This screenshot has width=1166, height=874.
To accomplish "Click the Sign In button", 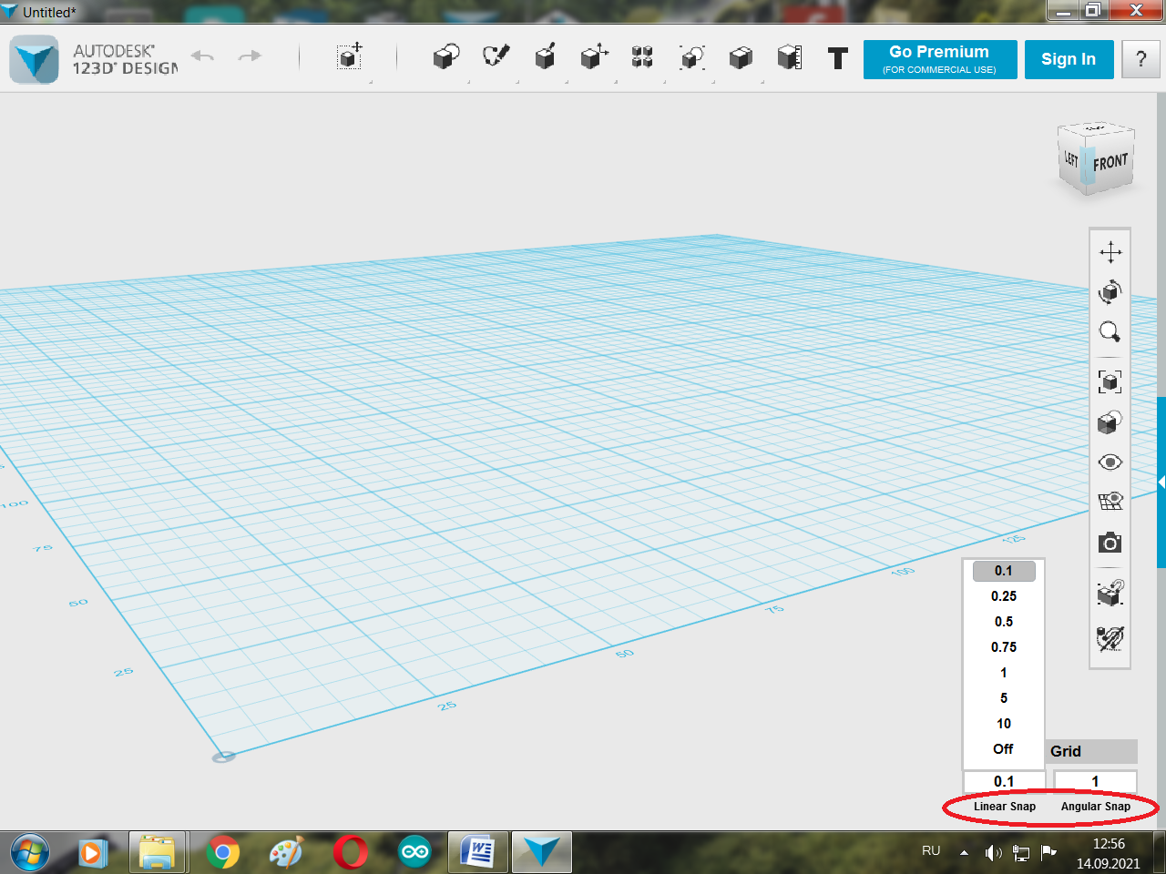I will click(1069, 59).
